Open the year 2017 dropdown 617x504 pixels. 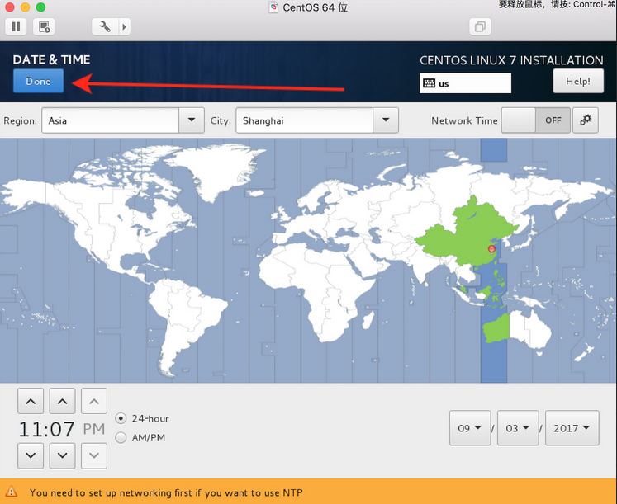pyautogui.click(x=572, y=428)
